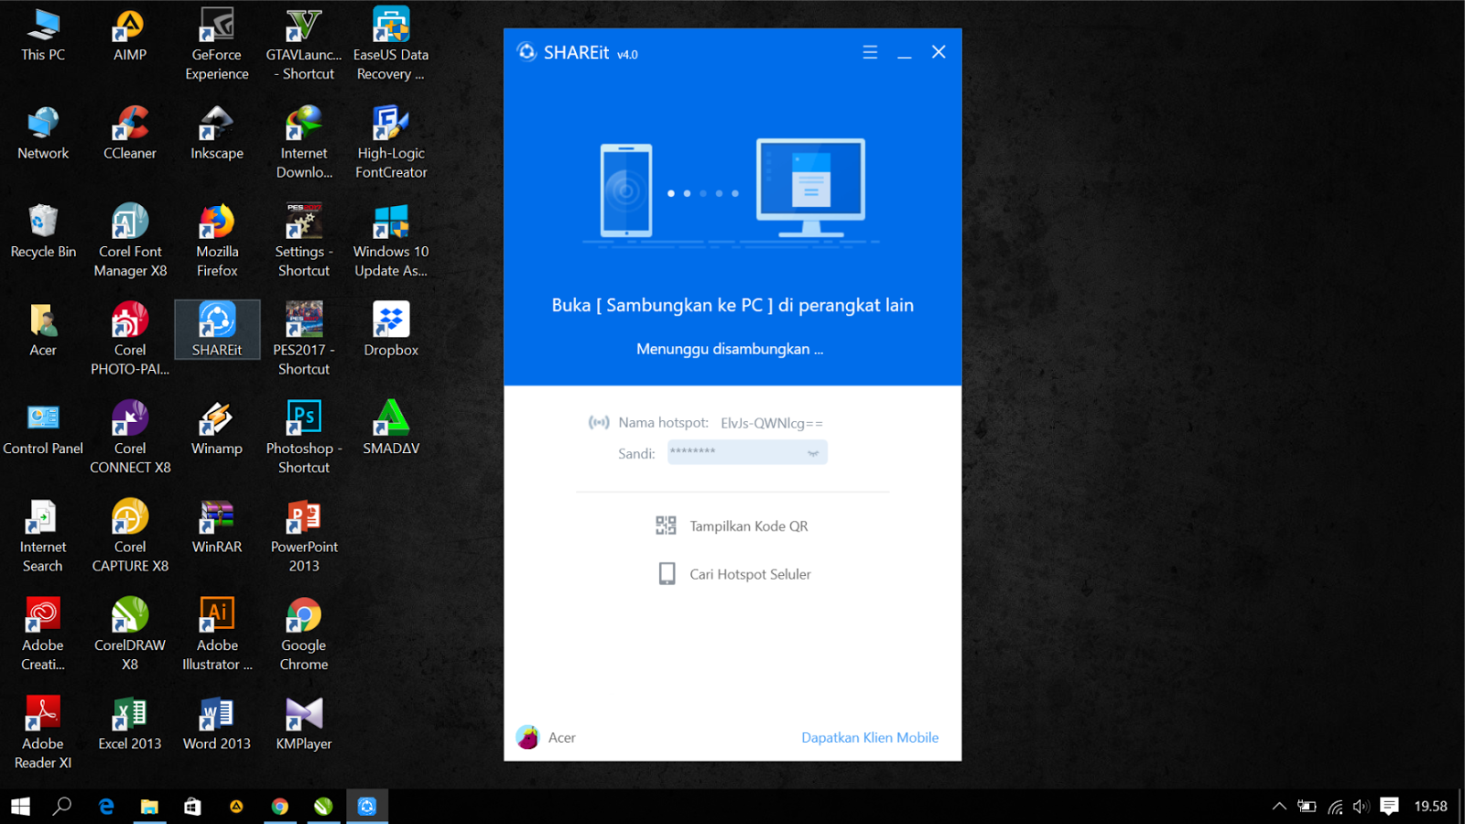This screenshot has width=1465, height=824.
Task: Select the CorelDRAW X8 desktop icon
Action: pyautogui.click(x=130, y=634)
